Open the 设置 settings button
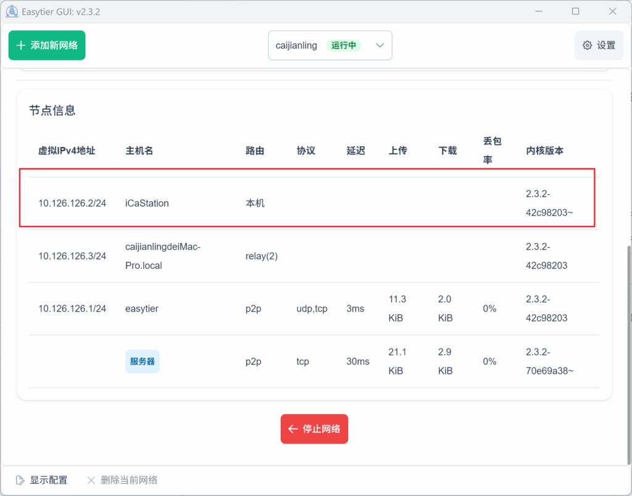The height and width of the screenshot is (496, 632). 599,45
